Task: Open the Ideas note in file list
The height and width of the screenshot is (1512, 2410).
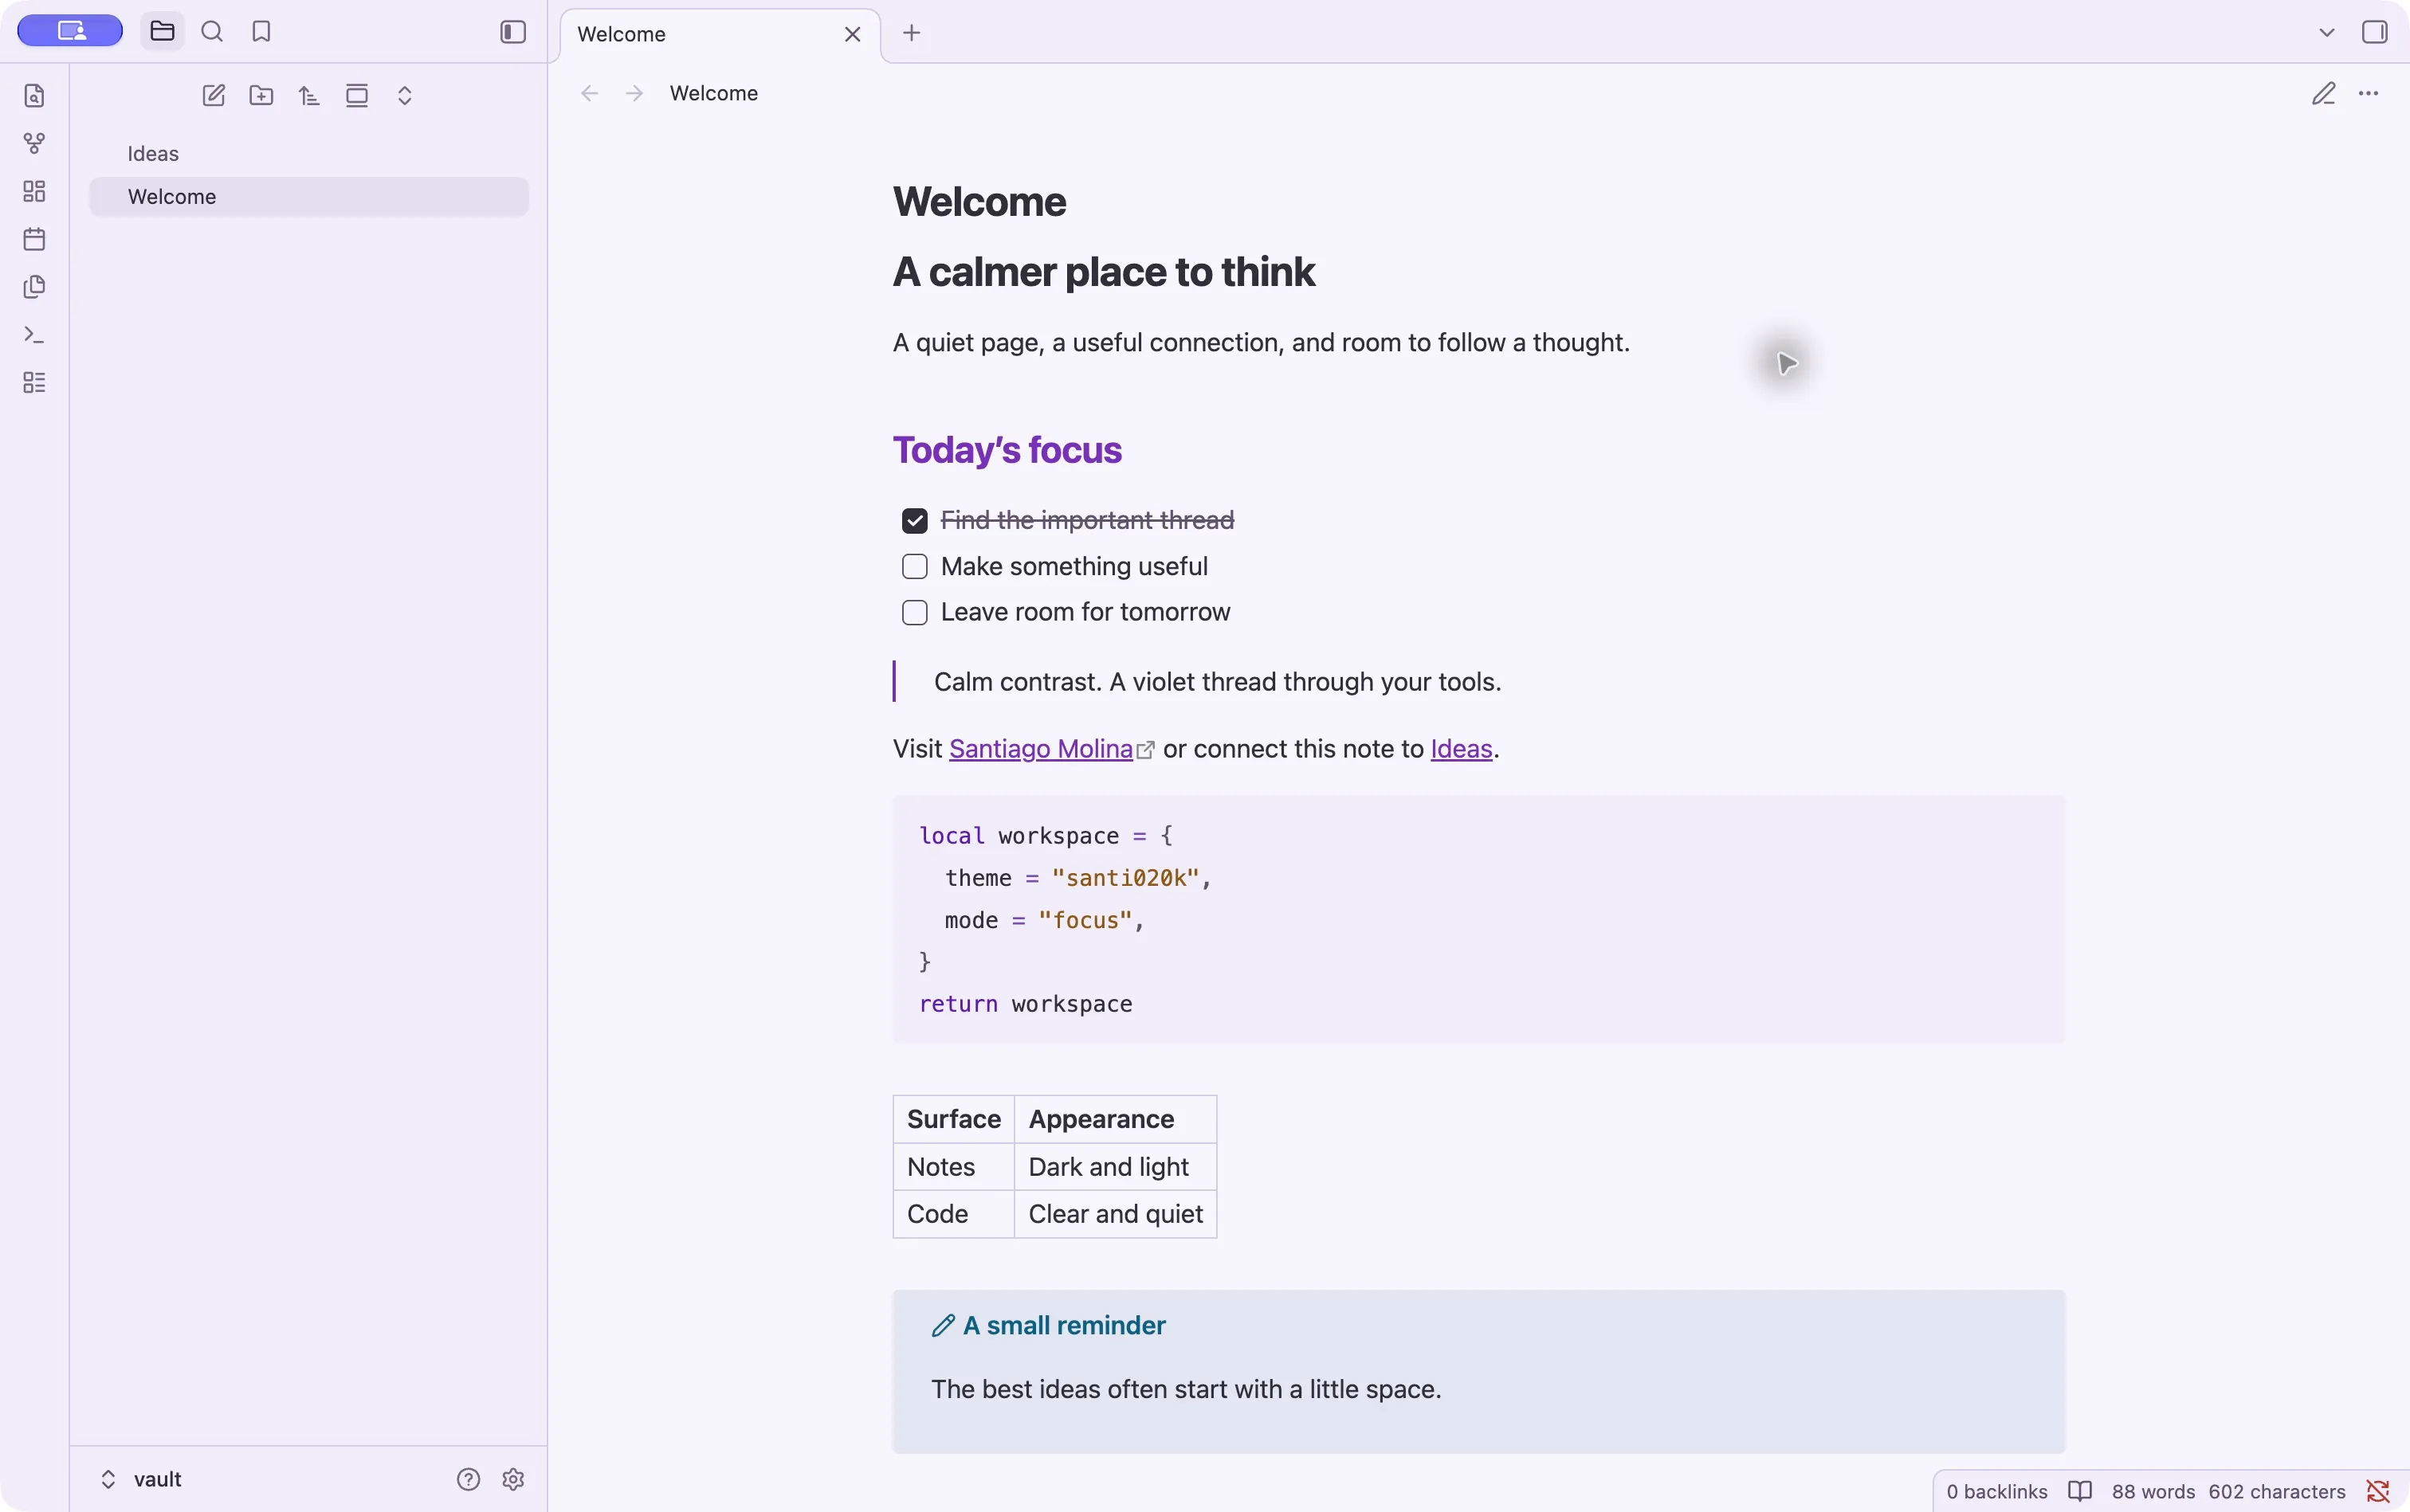Action: tap(308, 154)
